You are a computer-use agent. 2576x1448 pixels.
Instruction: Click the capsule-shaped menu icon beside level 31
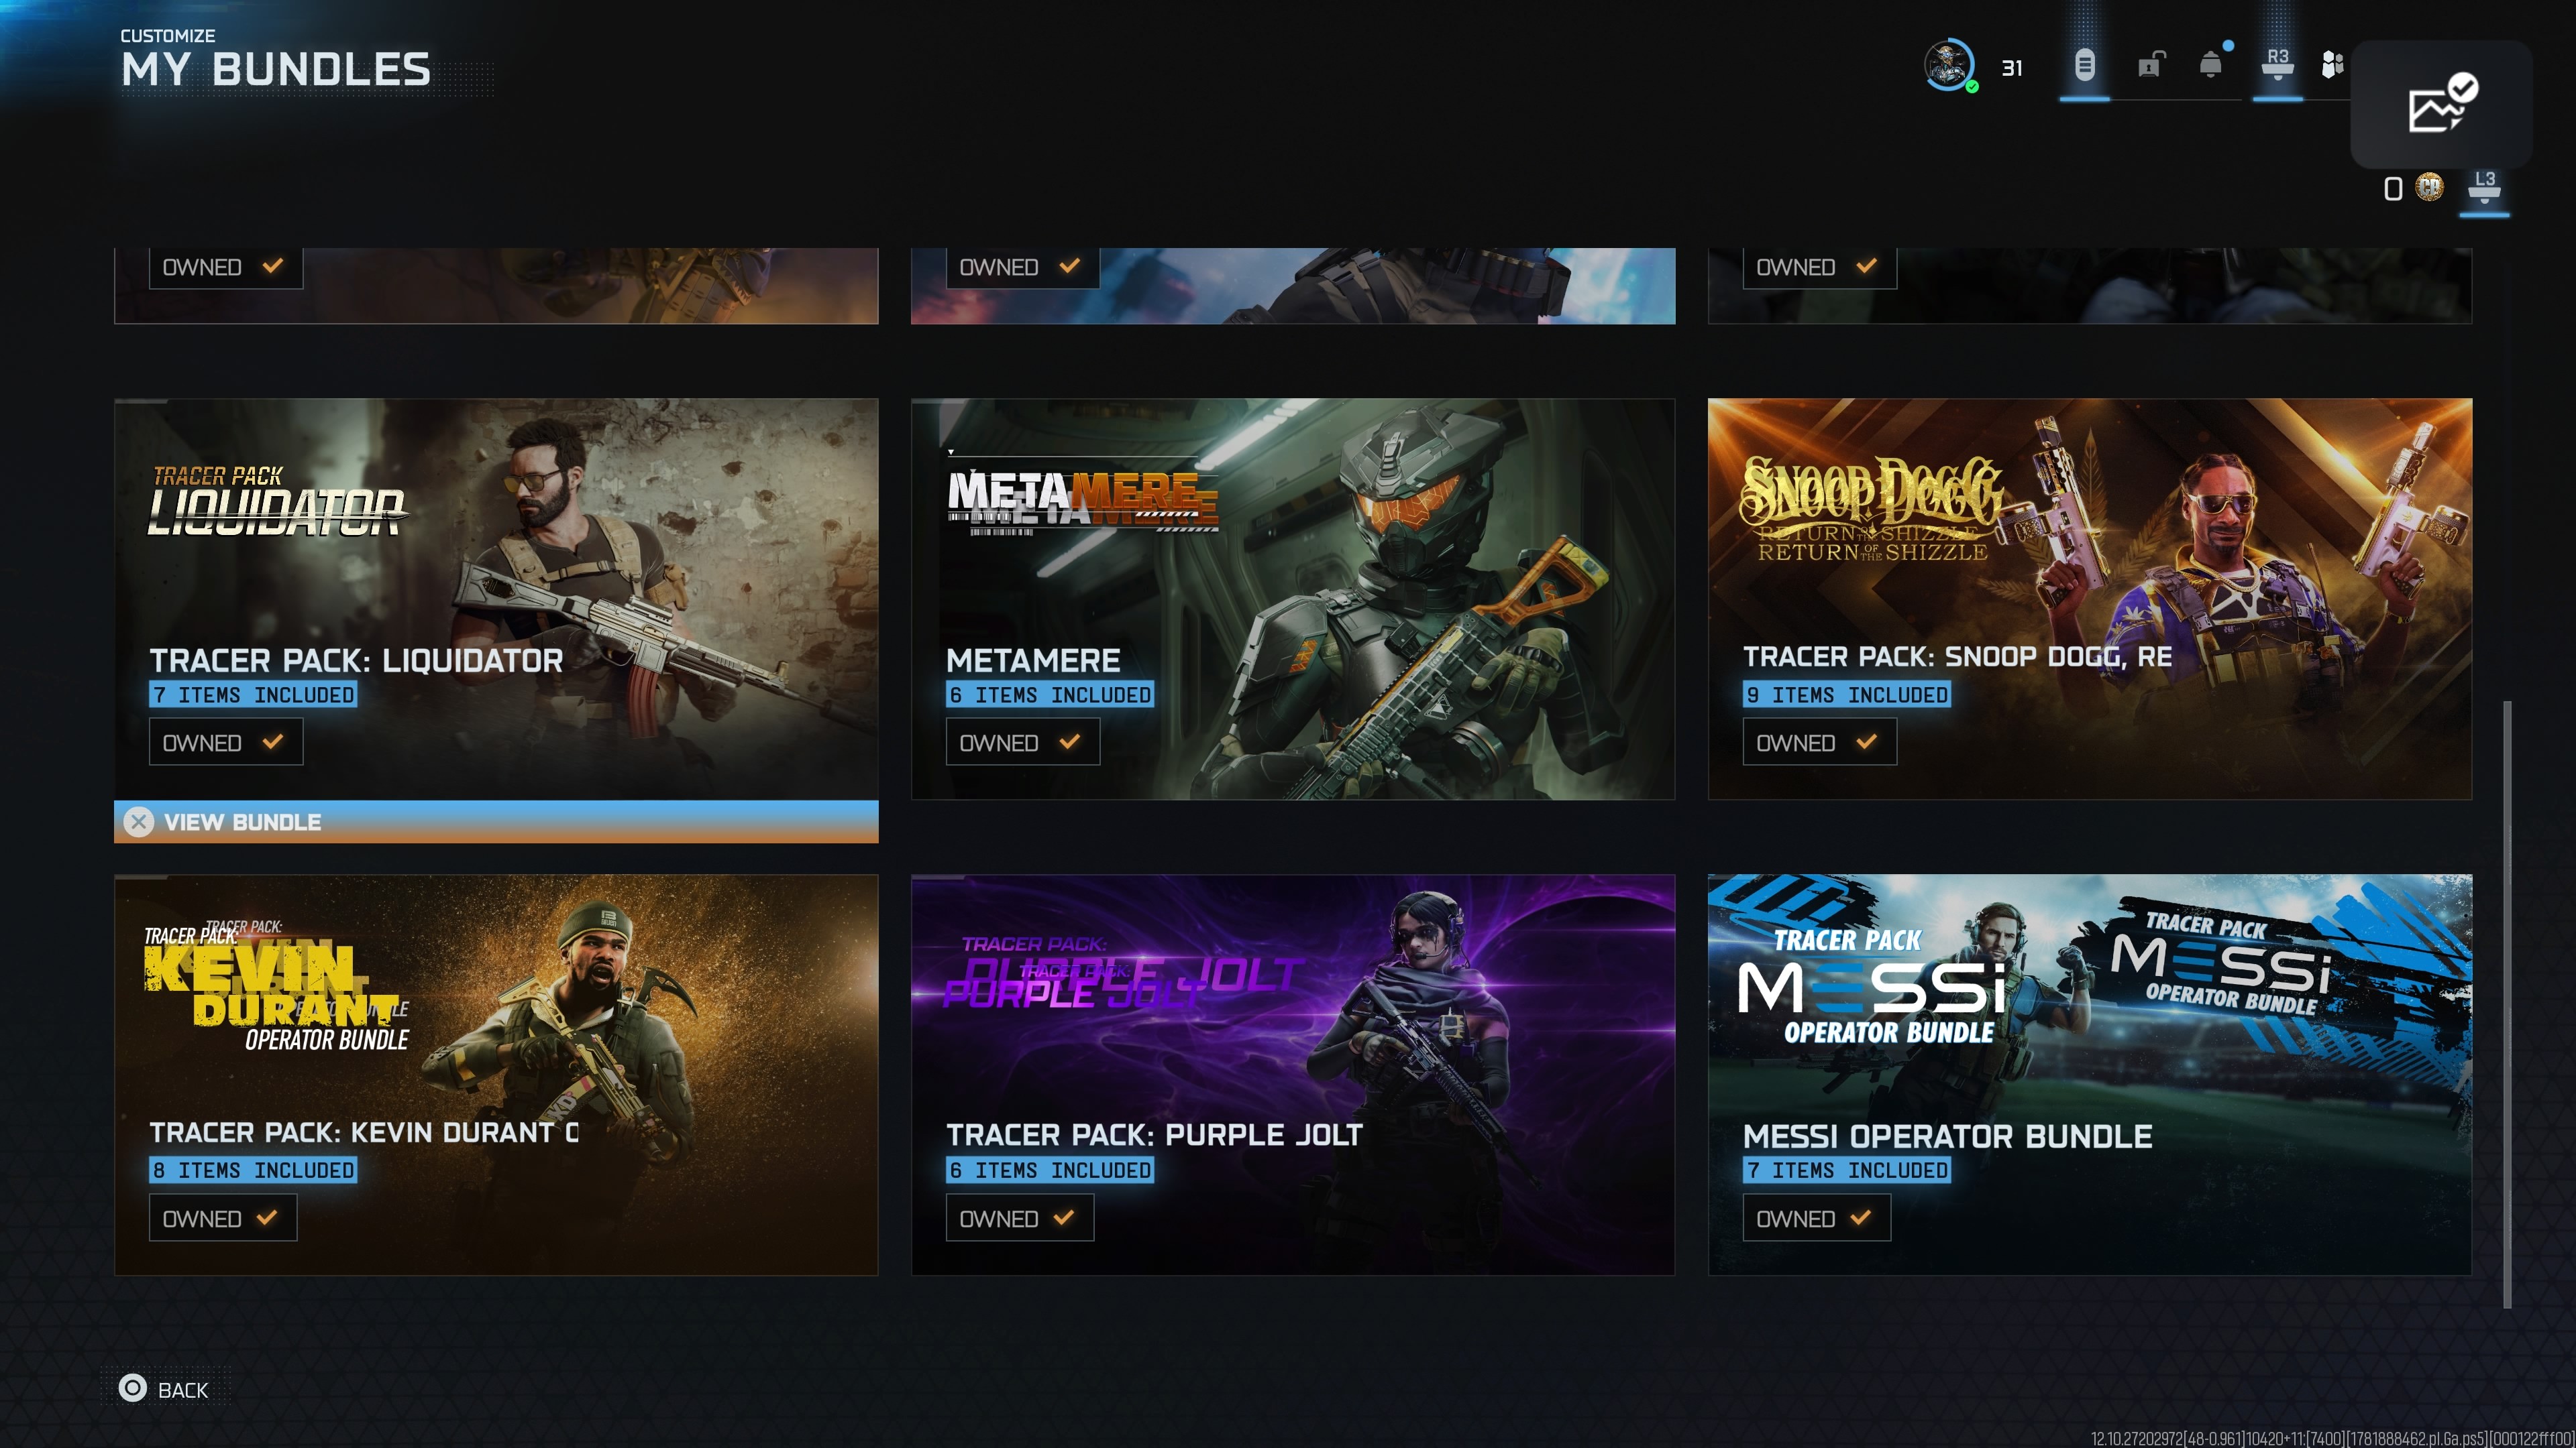(x=2084, y=66)
